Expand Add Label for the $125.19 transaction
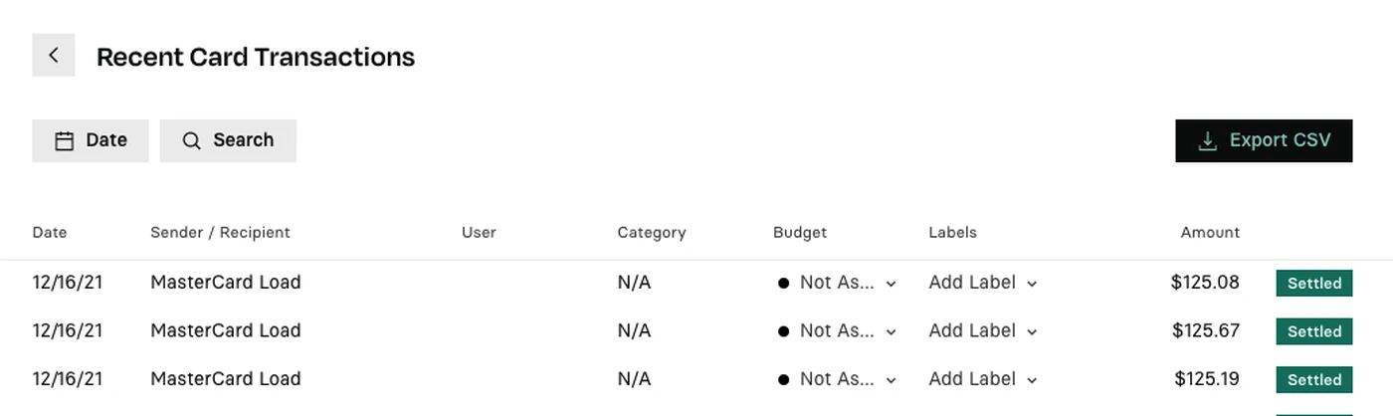Image resolution: width=1393 pixels, height=416 pixels. tap(983, 379)
